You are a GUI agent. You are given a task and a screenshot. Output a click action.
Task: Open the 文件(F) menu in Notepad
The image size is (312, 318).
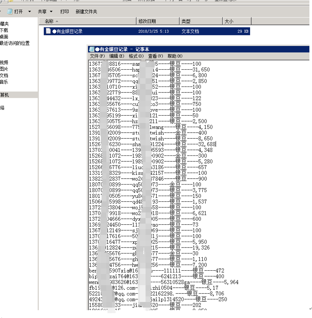97,56
